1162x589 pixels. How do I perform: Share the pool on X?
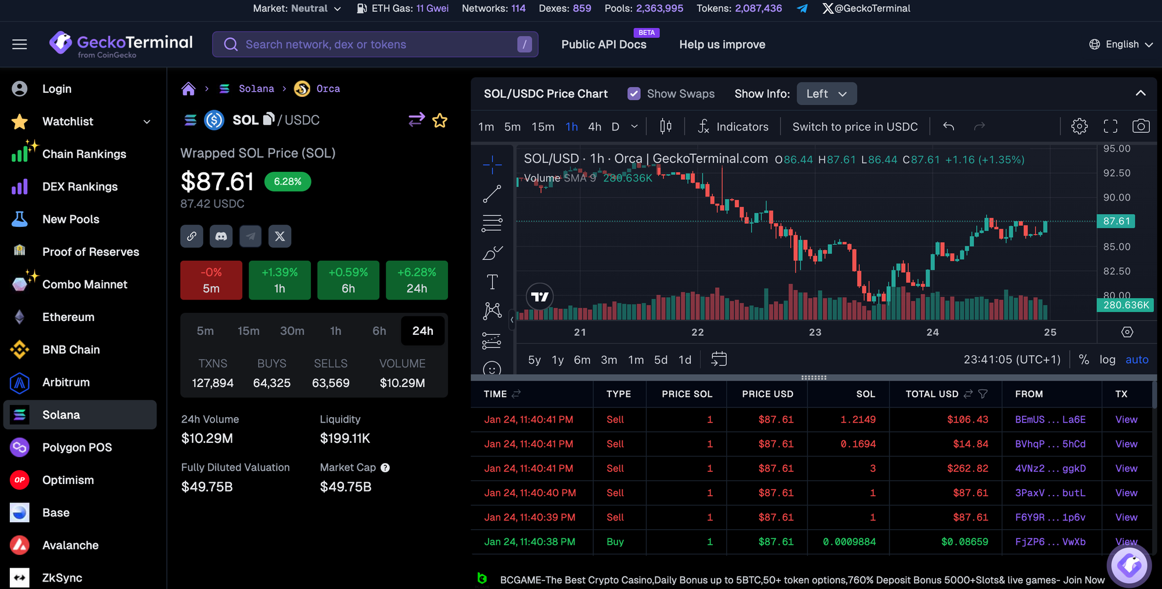[x=280, y=236]
